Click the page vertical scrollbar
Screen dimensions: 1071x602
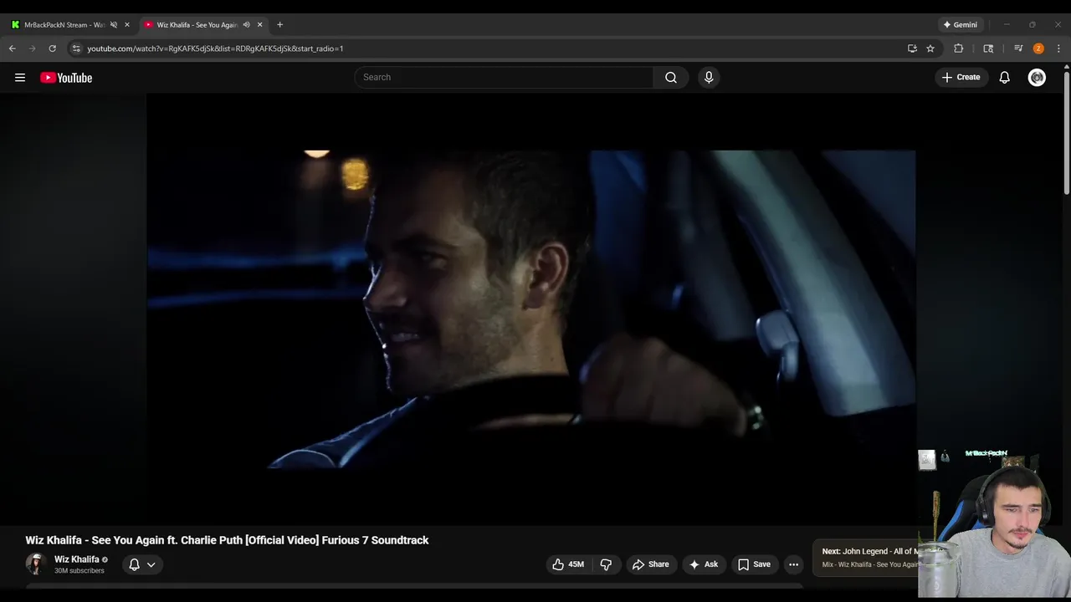(x=1067, y=134)
